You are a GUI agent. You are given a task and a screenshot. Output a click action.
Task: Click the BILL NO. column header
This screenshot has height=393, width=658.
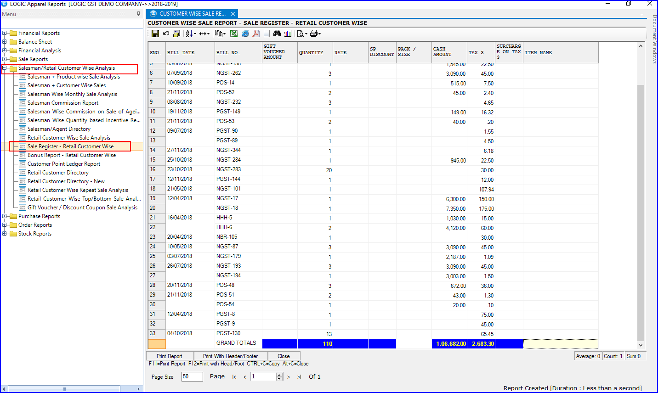coord(238,52)
